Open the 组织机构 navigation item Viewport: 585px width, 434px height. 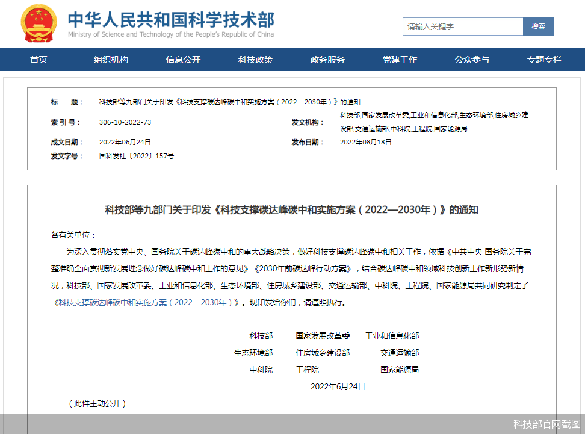tap(110, 60)
